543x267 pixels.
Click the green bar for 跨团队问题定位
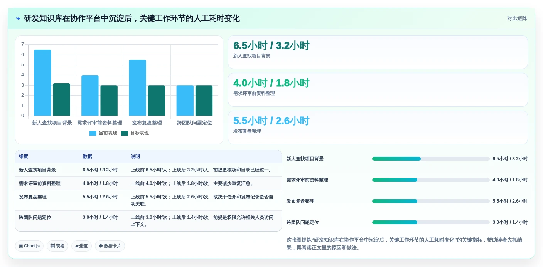[204, 100]
